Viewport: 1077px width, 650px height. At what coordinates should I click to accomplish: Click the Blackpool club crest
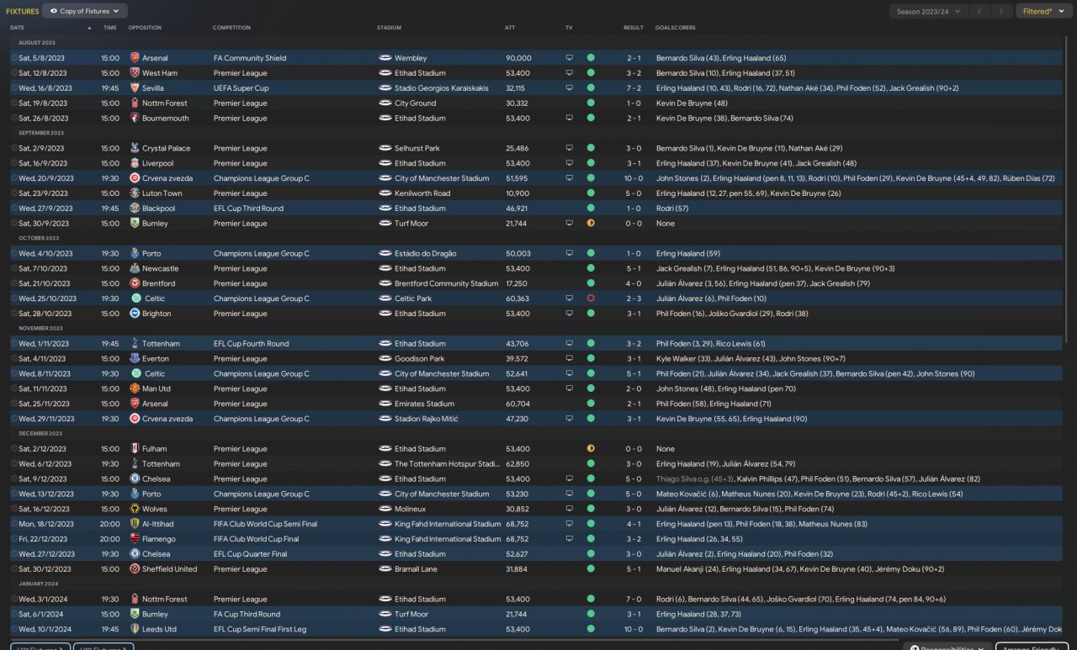[135, 209]
